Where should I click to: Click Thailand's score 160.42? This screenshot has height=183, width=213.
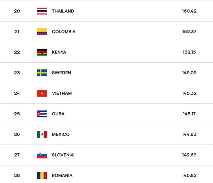[x=189, y=11]
